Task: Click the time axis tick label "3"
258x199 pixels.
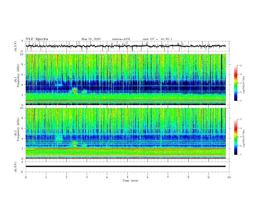Action: coord(87,177)
